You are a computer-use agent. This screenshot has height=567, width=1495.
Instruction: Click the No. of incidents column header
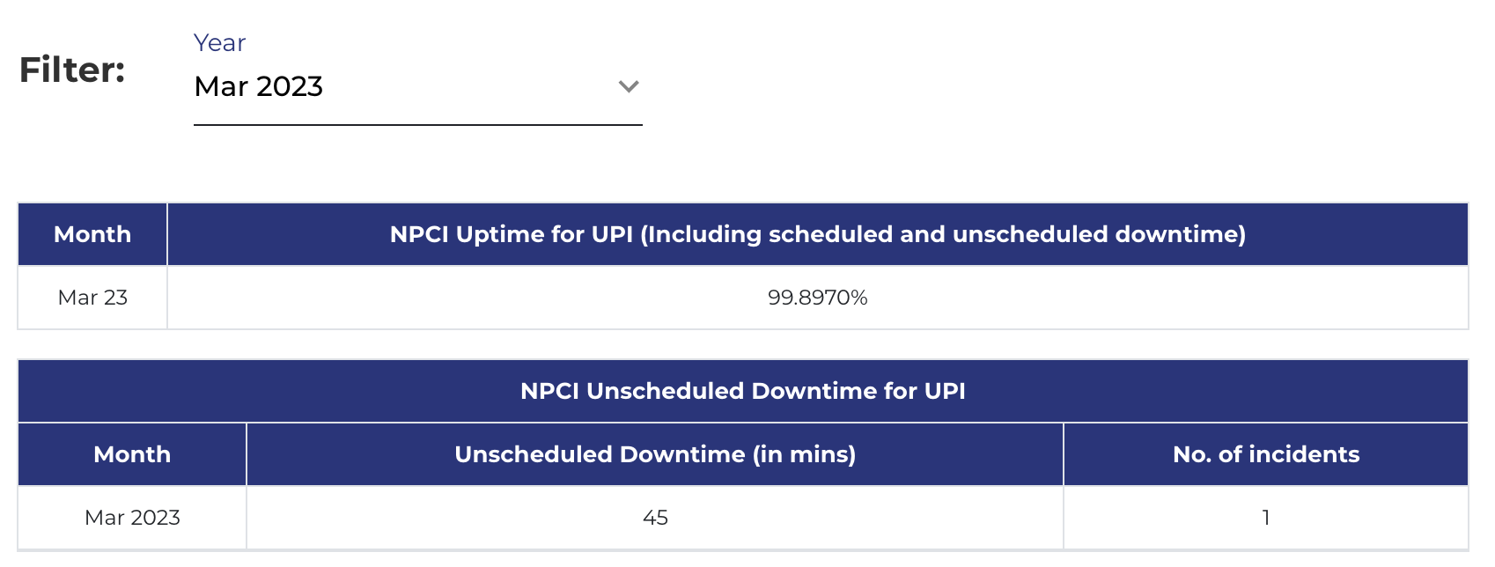(1265, 454)
